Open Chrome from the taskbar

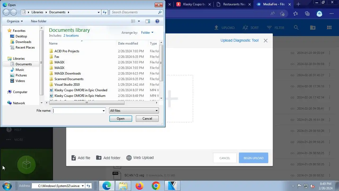(x=156, y=186)
